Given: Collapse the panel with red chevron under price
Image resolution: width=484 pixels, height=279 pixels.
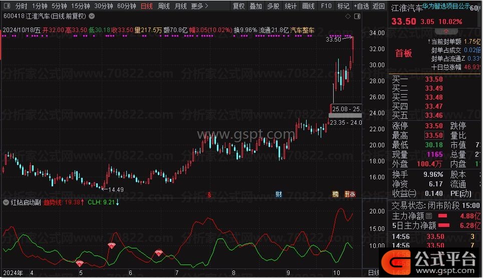Looking at the screenshot, I should (x=446, y=31).
